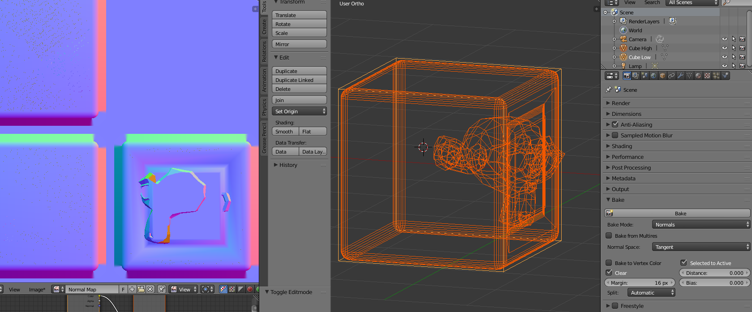Toggle Cube High selectability arrow
Viewport: 752px width, 312px height.
[734, 48]
